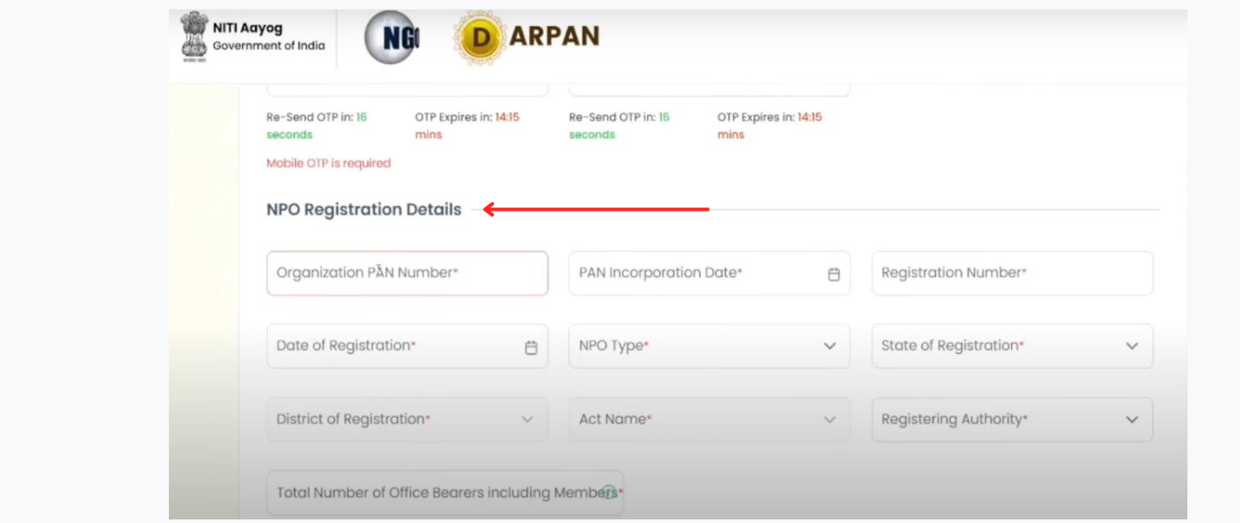This screenshot has width=1240, height=523.
Task: Click the right Re-Send OTP timer text
Action: [x=618, y=125]
